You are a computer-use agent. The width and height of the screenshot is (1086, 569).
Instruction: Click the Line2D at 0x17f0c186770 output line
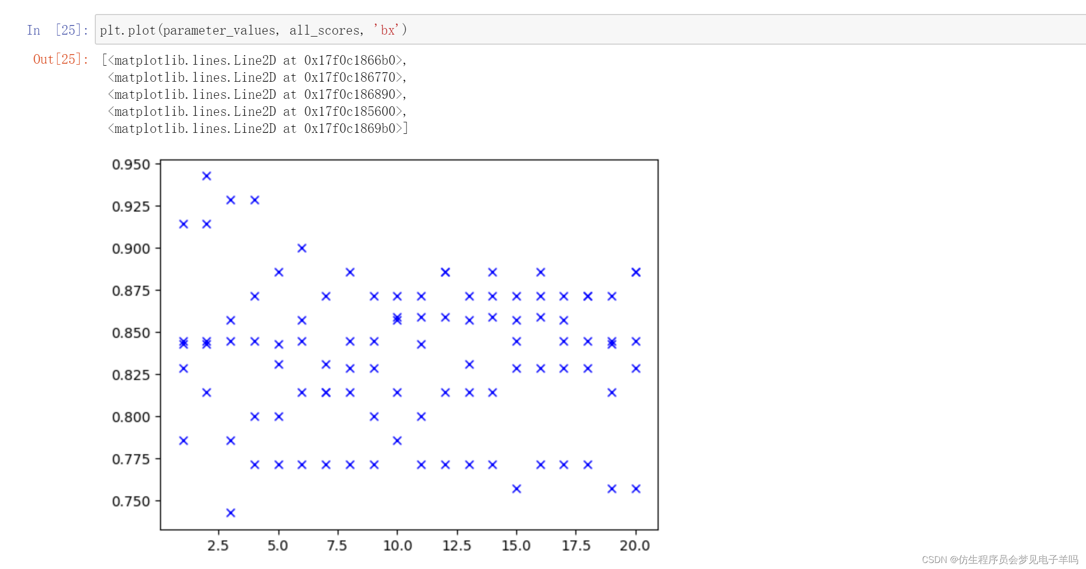pyautogui.click(x=257, y=77)
